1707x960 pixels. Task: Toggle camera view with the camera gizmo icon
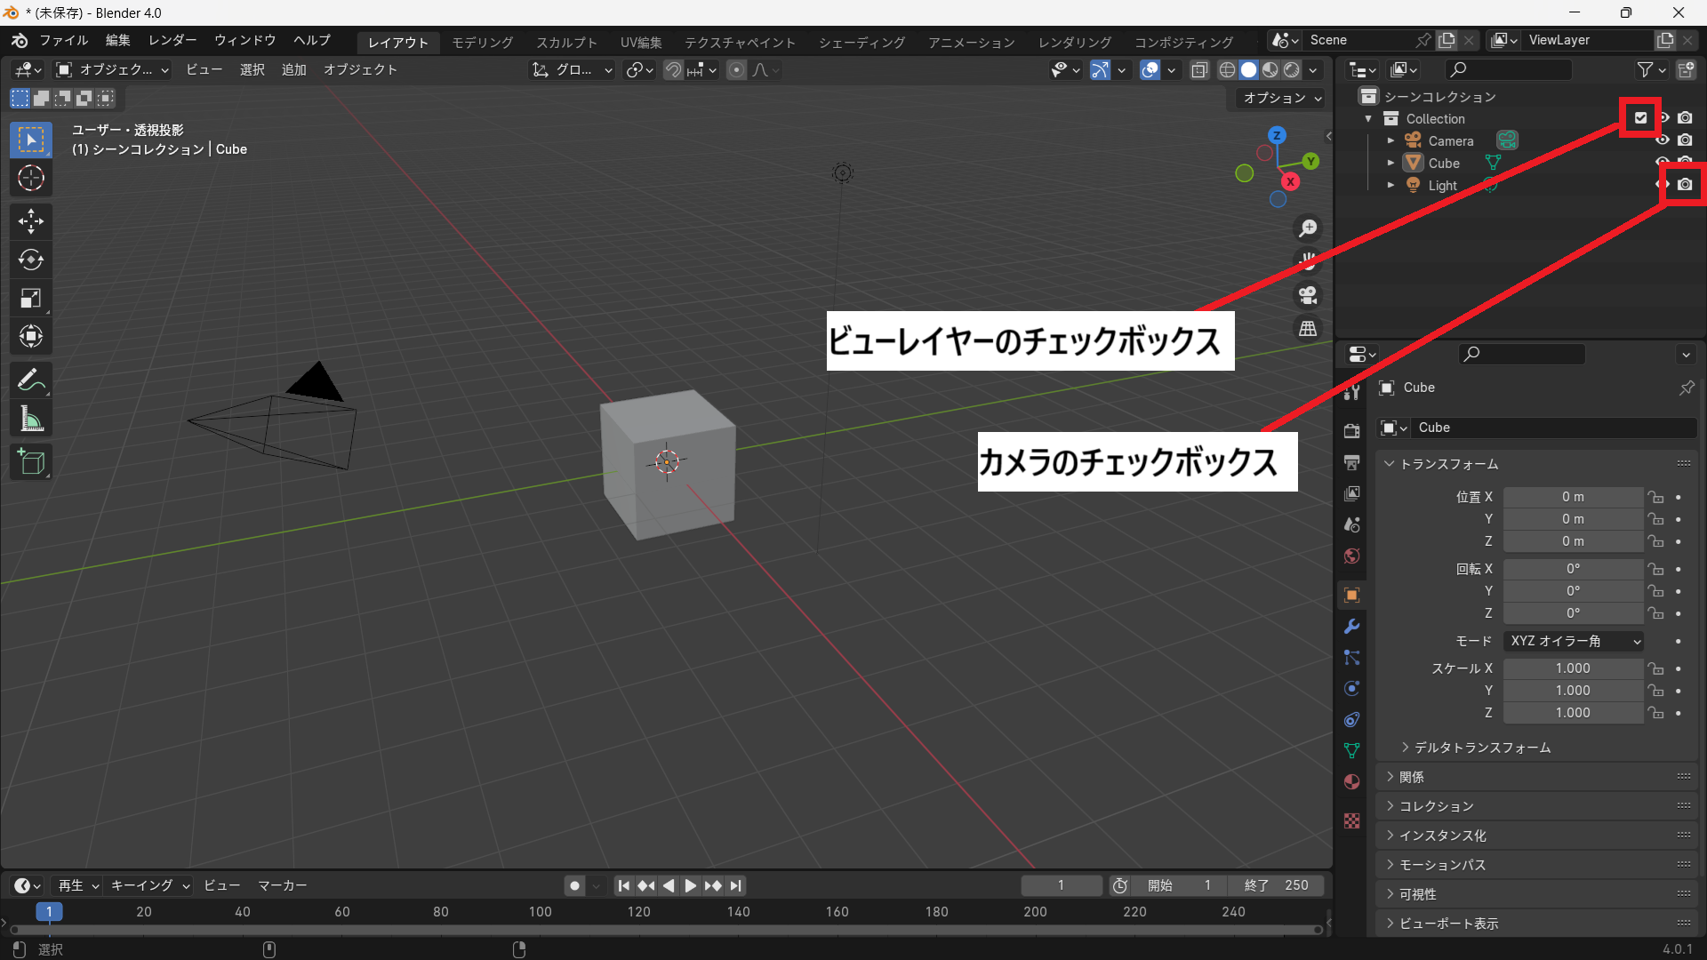point(1308,295)
